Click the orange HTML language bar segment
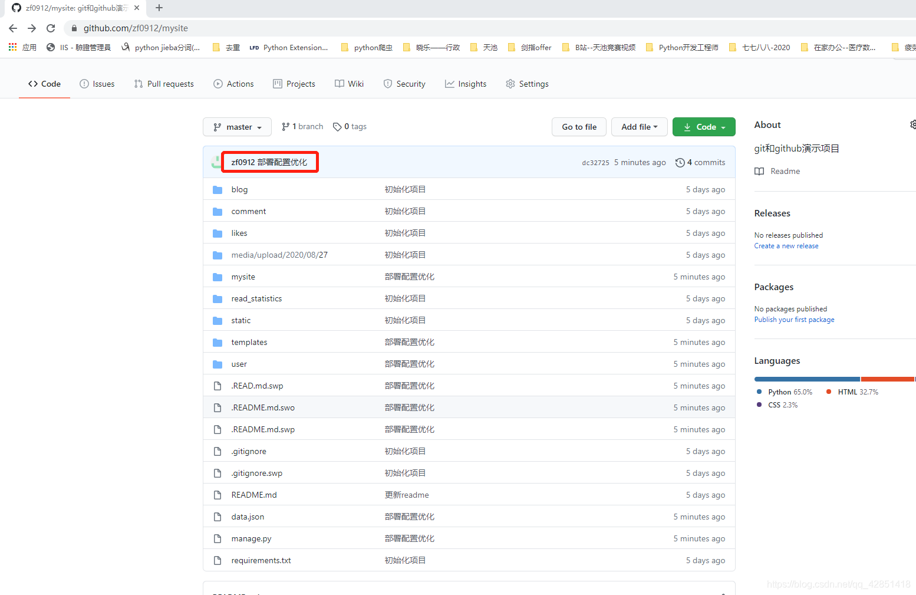 pyautogui.click(x=888, y=379)
